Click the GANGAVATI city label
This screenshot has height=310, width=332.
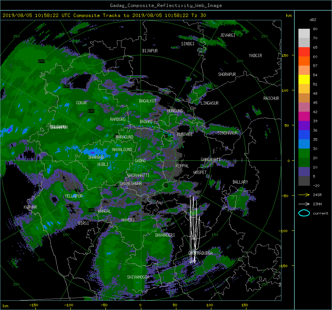211,160
